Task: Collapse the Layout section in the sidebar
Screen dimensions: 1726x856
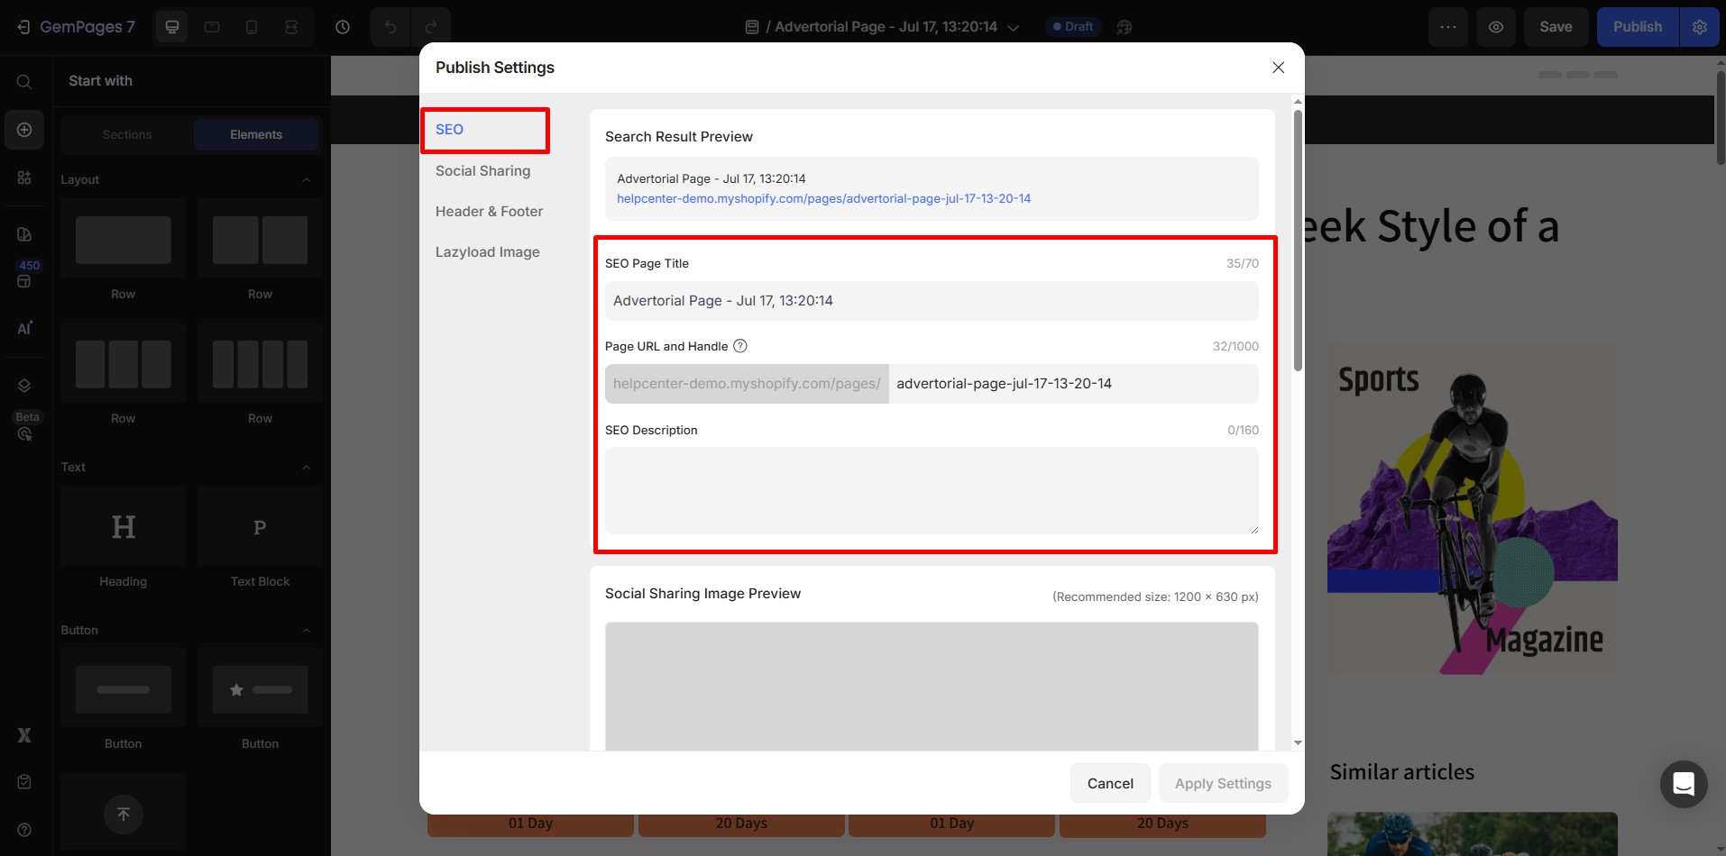Action: coord(307,179)
